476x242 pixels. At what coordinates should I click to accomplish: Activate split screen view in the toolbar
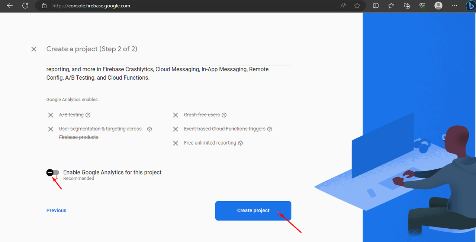tap(376, 6)
